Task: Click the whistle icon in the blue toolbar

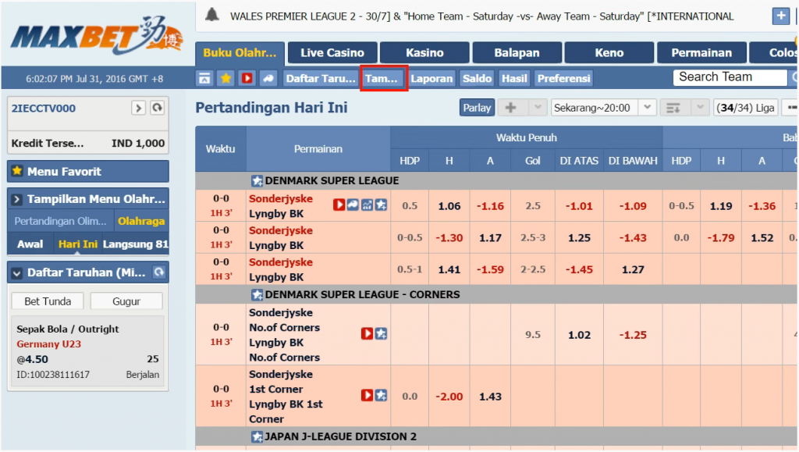Action: click(268, 79)
